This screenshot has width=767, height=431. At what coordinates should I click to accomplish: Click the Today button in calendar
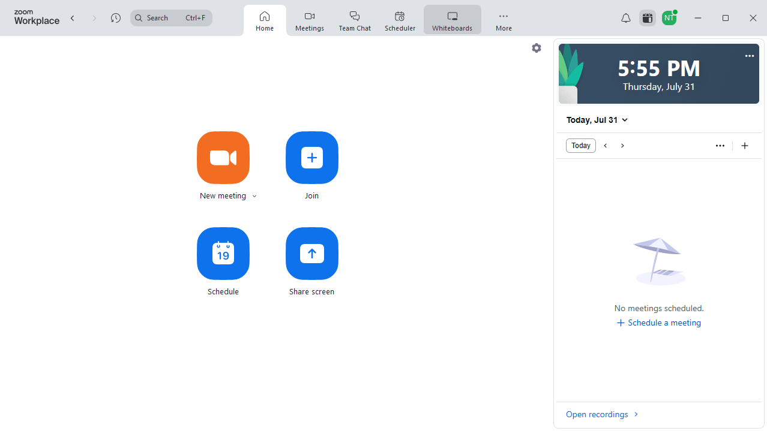pyautogui.click(x=580, y=145)
